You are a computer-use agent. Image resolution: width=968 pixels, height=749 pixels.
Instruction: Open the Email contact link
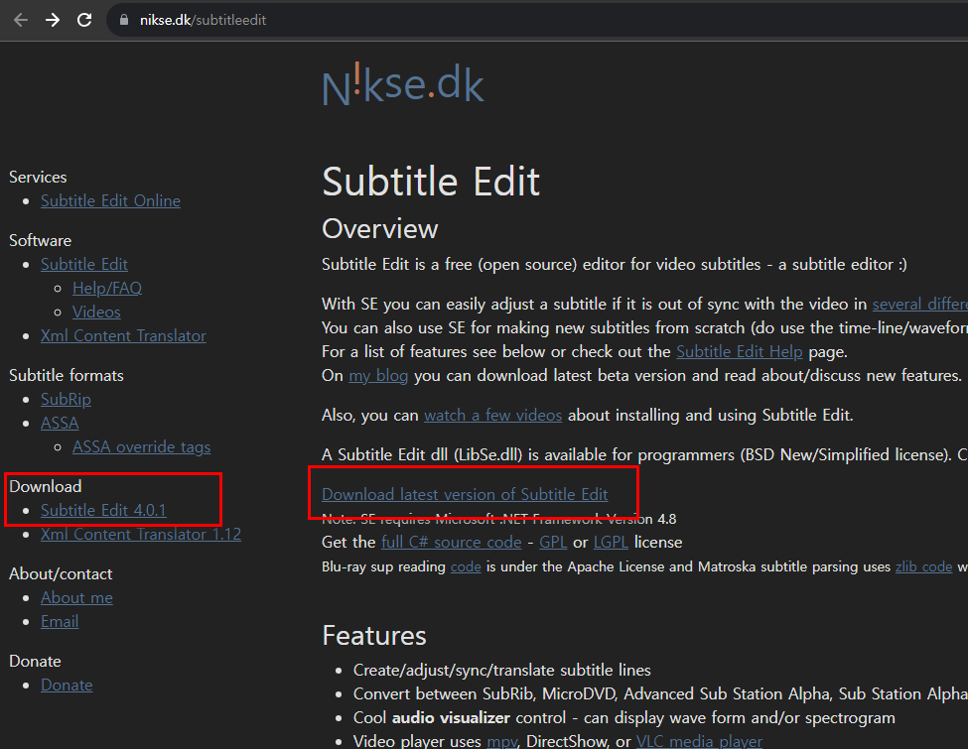pyautogui.click(x=60, y=621)
